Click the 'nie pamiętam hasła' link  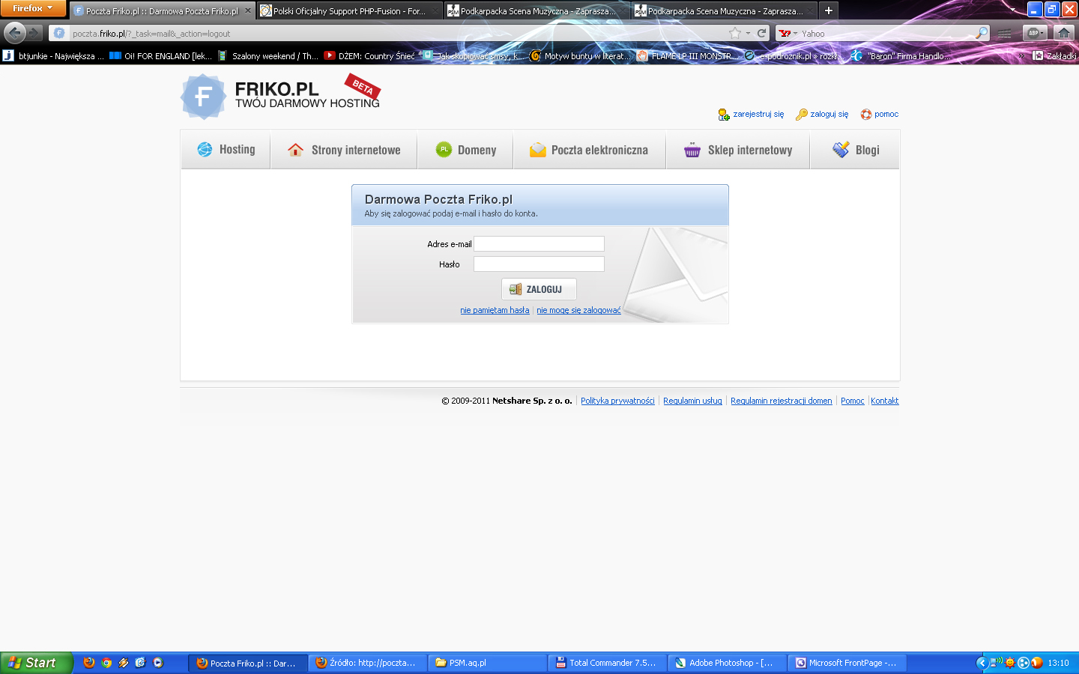[x=495, y=310]
